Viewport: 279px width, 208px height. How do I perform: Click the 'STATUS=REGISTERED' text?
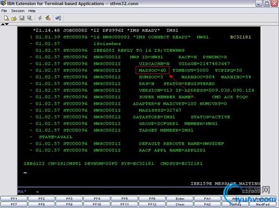point(189,84)
